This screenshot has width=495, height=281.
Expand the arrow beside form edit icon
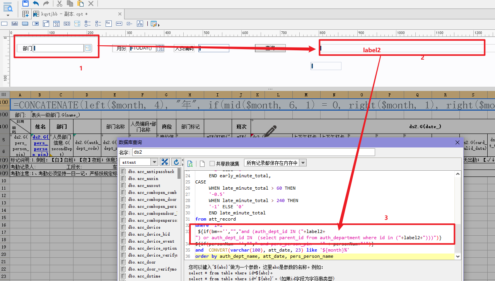coord(159,25)
